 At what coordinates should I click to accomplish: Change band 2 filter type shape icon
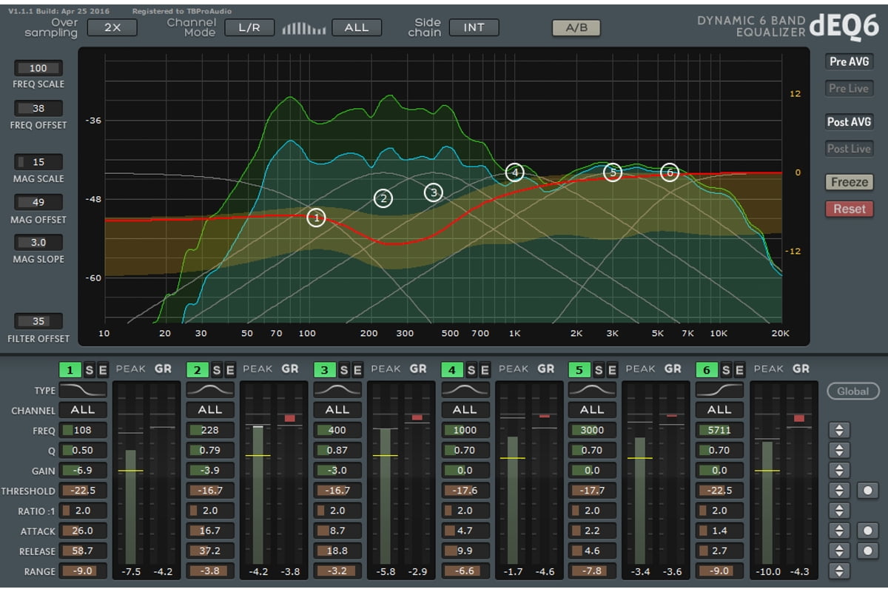point(210,390)
